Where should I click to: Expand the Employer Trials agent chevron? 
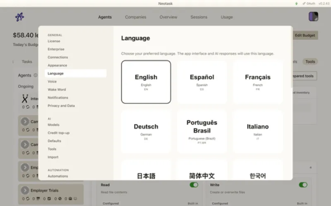(x=25, y=190)
